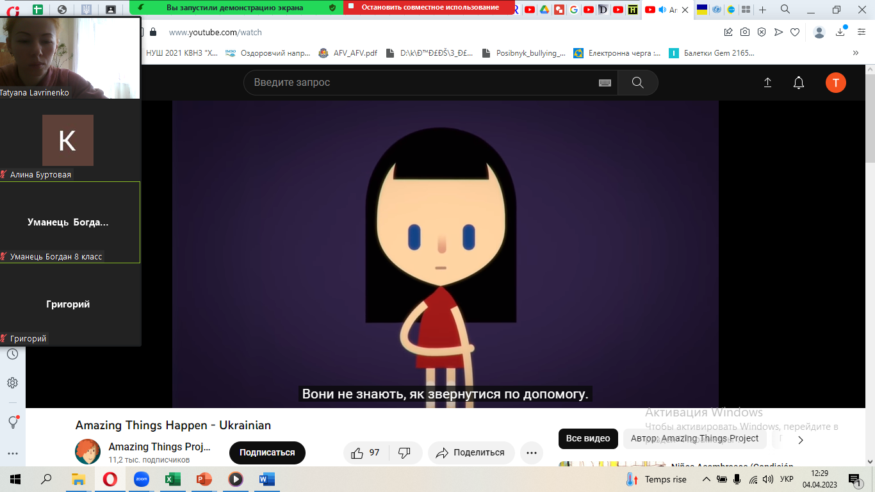
Task: Open the on-screen keyboard in search box
Action: tap(605, 83)
